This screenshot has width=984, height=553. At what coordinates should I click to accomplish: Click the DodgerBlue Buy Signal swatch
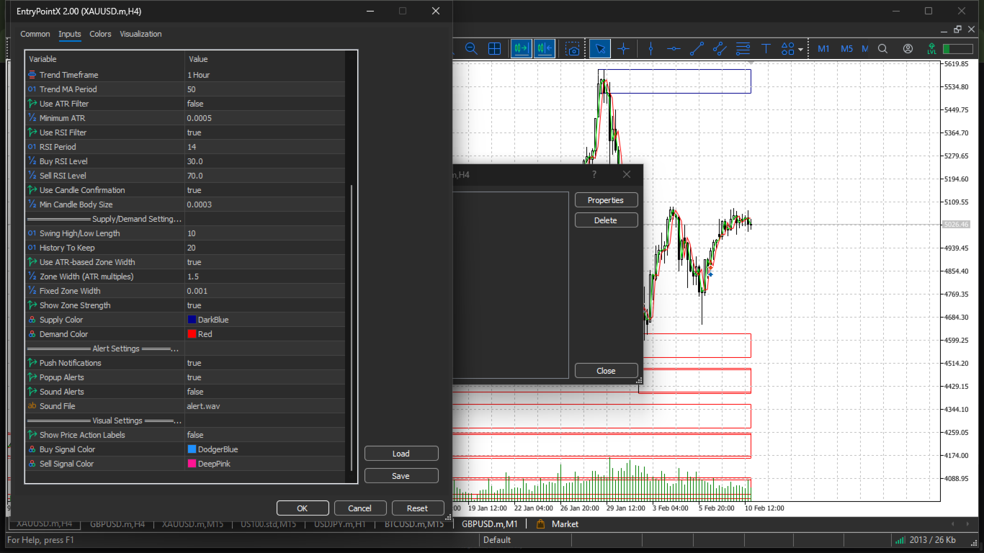click(x=192, y=449)
